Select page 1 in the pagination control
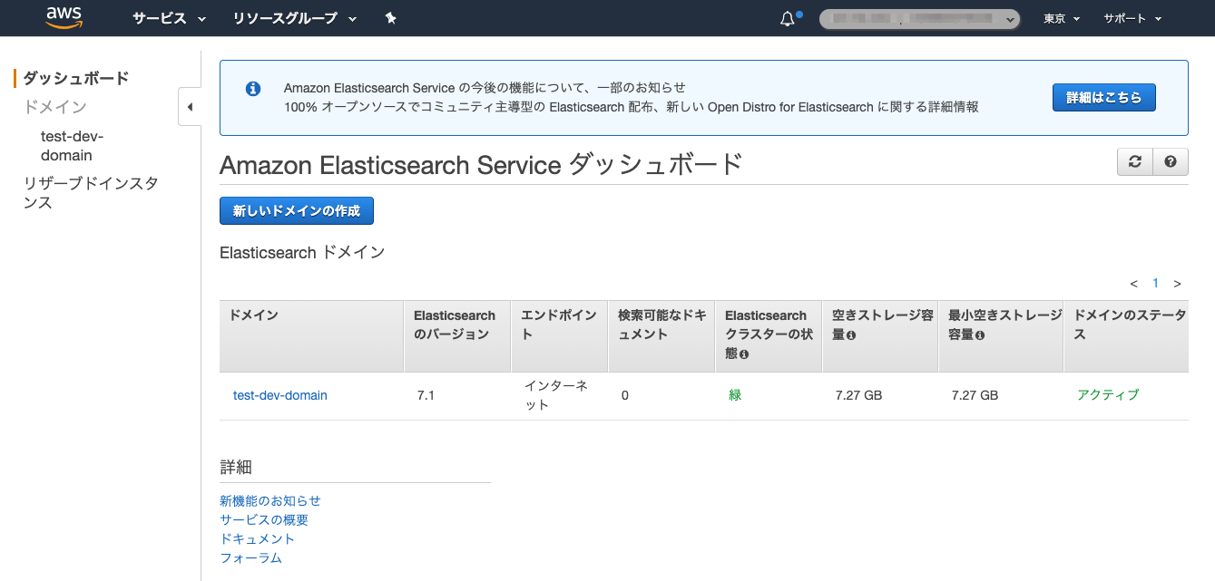This screenshot has width=1215, height=581. click(x=1155, y=283)
